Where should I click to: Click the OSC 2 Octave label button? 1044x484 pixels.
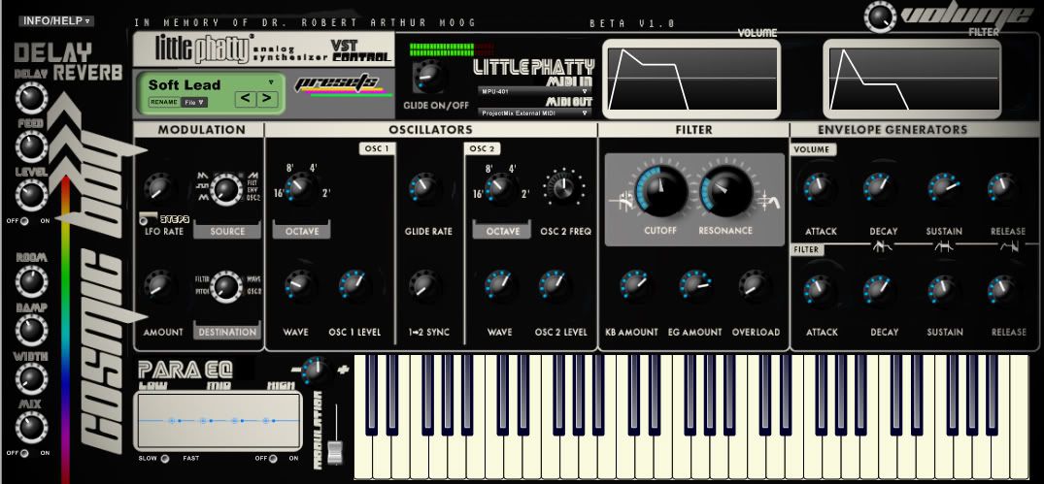click(501, 232)
